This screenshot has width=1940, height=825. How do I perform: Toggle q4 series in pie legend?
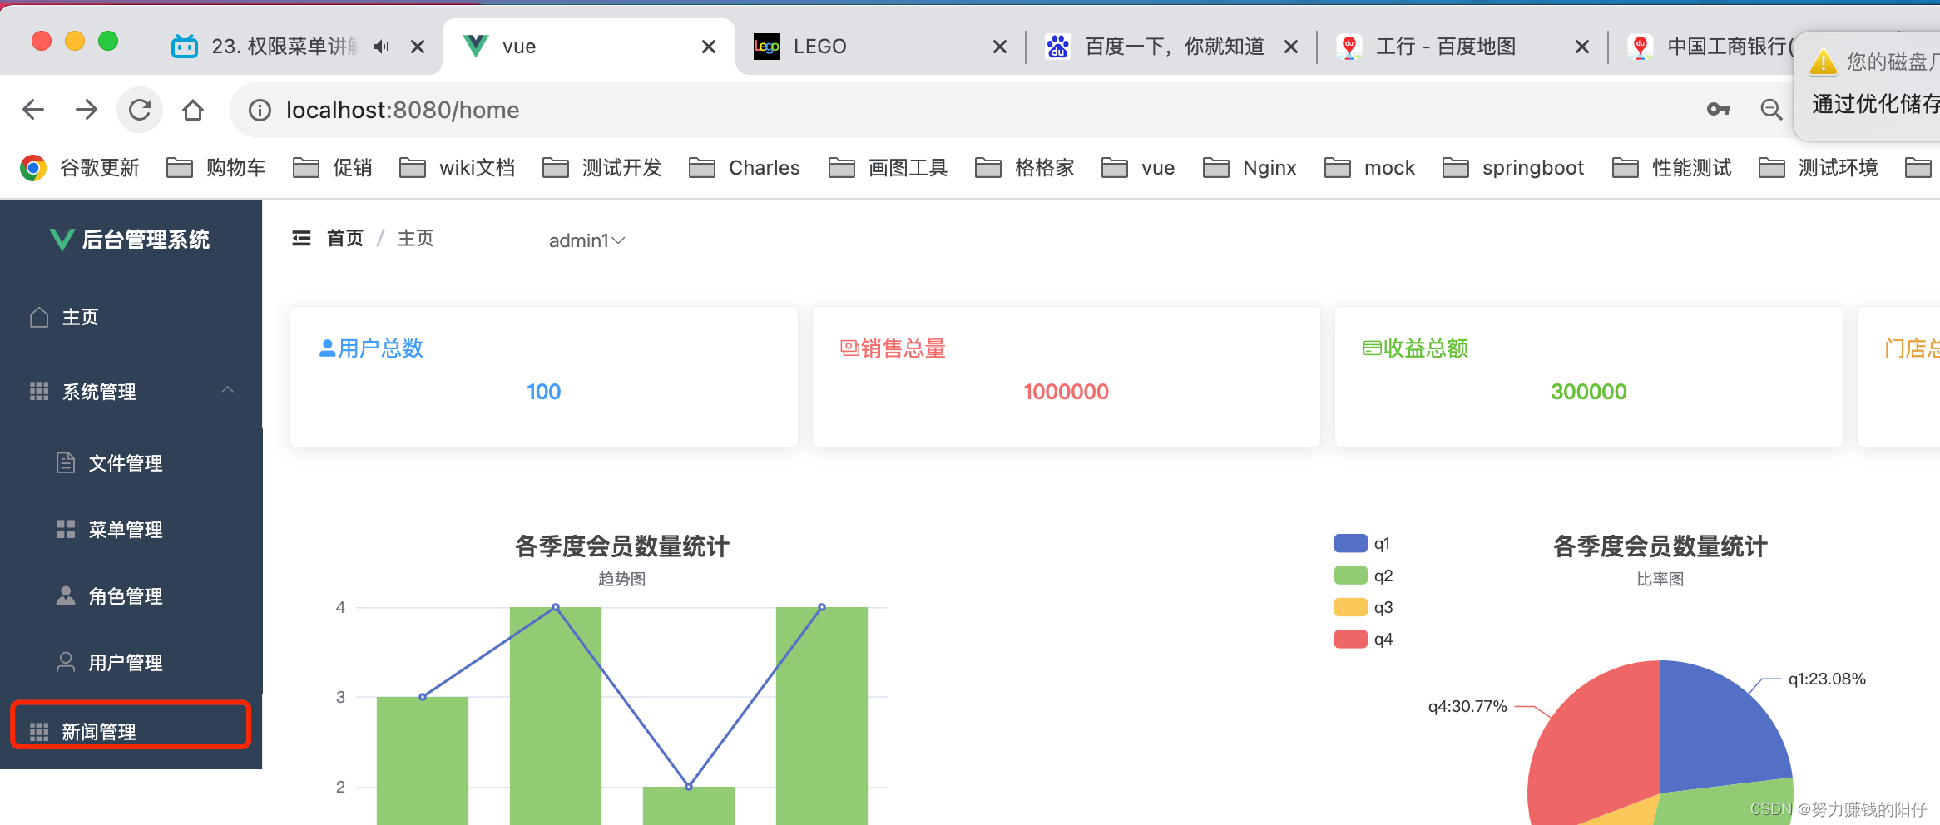coord(1363,639)
